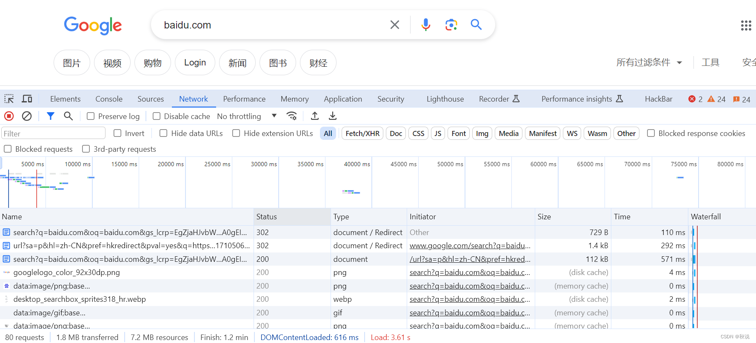The width and height of the screenshot is (756, 343).
Task: Sort by the Status column header
Action: [x=292, y=217]
